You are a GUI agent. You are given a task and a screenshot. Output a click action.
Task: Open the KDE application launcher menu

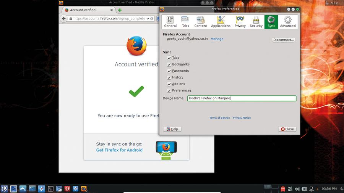click(4, 189)
